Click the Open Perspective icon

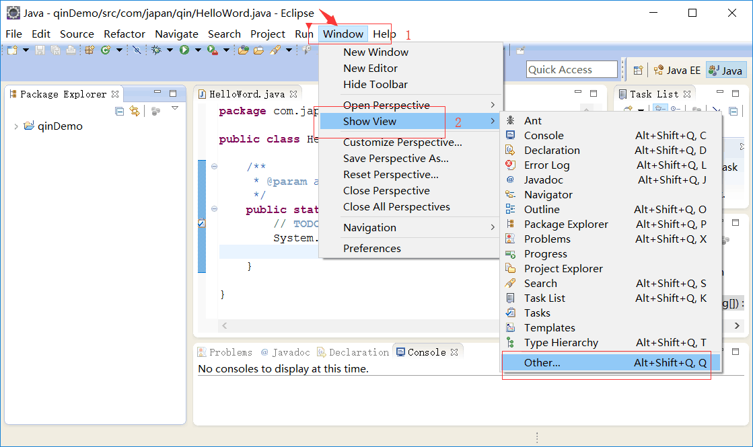(638, 71)
